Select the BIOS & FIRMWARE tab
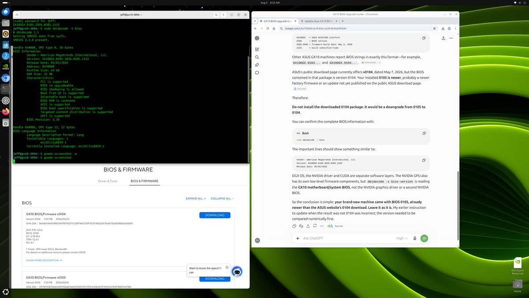Image resolution: width=529 pixels, height=298 pixels. pos(144,181)
